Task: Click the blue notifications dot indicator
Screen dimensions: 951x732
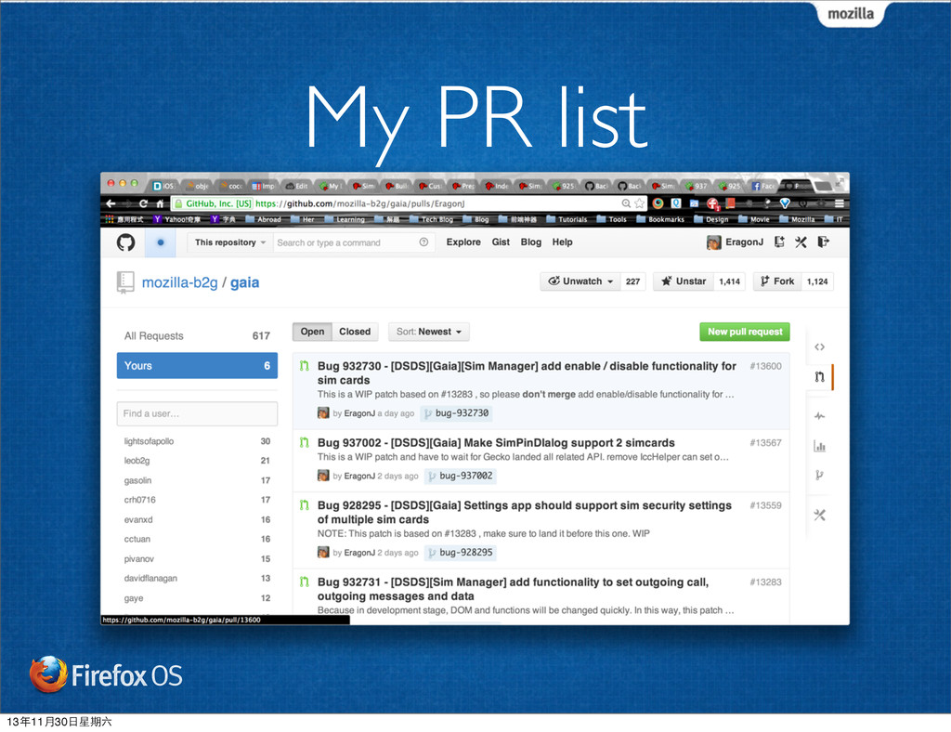Action: tap(160, 242)
